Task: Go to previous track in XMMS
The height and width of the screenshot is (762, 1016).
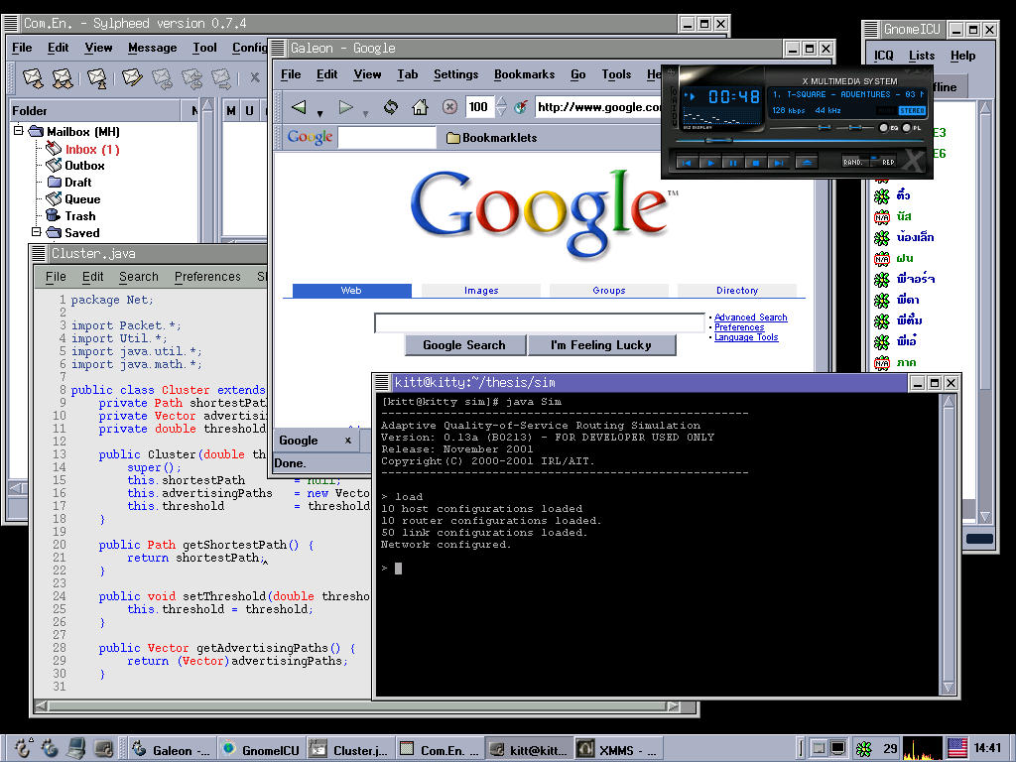Action: click(688, 163)
